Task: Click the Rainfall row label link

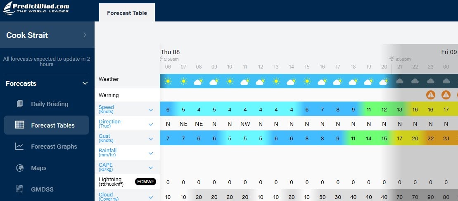Action: pos(107,151)
